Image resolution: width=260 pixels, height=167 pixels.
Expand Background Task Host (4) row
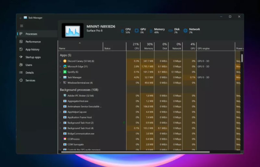pos(60,128)
